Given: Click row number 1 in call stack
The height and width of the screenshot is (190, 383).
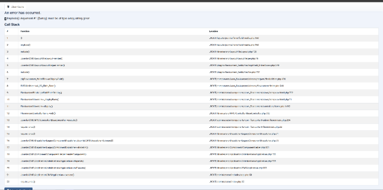Looking at the screenshot, I should 7,38.
